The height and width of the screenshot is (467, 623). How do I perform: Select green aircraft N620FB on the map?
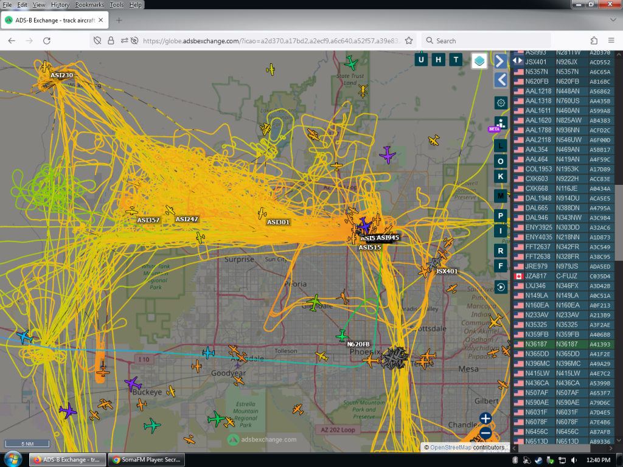pos(342,336)
